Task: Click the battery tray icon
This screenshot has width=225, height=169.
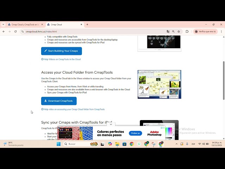Action: pos(207,144)
